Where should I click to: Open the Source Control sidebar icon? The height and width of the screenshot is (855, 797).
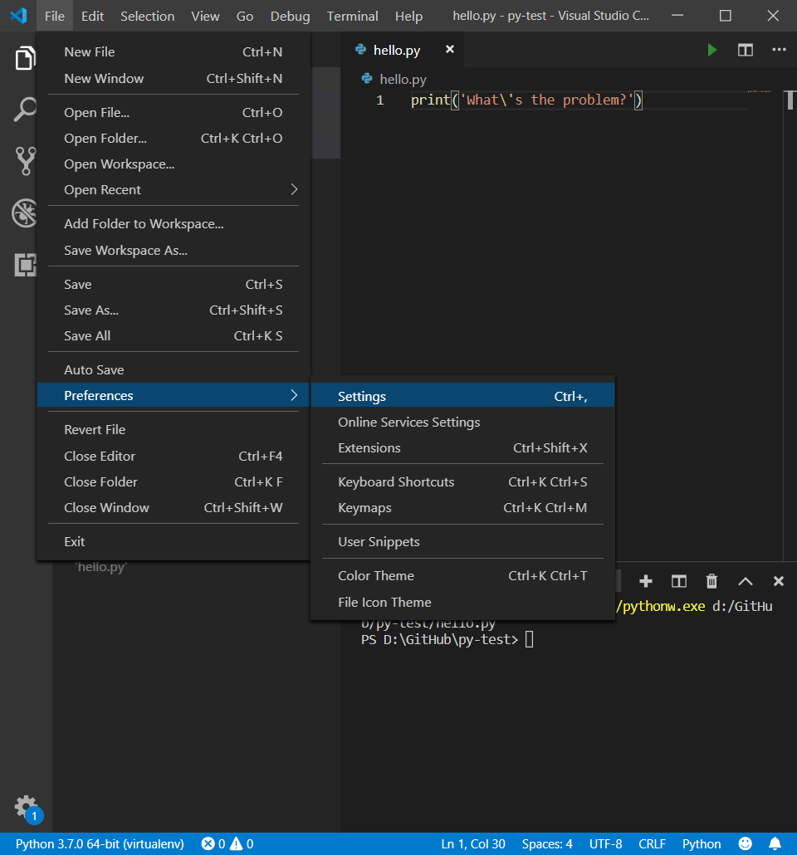click(x=25, y=161)
